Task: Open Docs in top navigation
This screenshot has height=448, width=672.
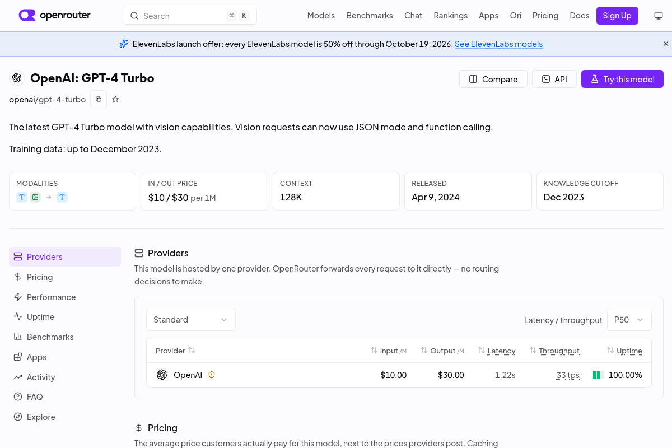Action: point(580,16)
